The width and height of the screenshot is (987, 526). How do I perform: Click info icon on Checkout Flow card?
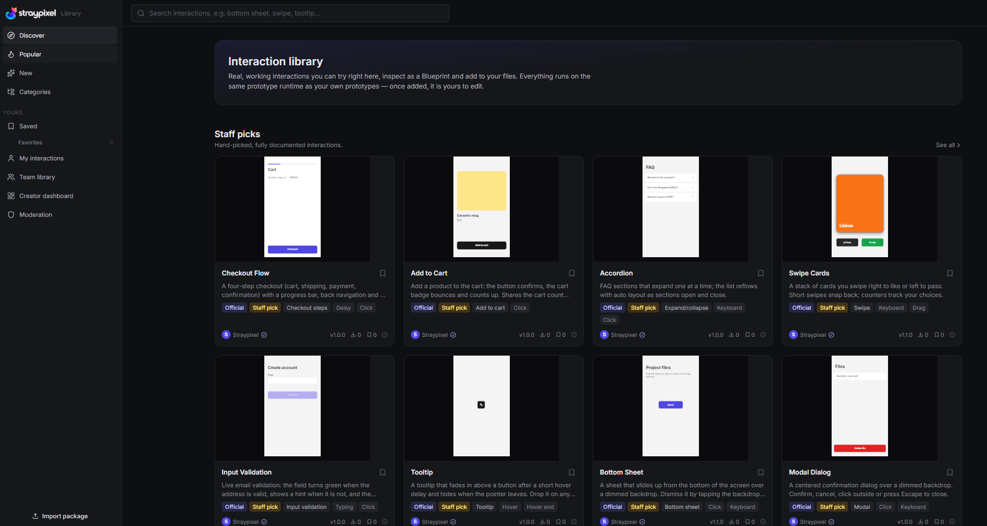click(385, 335)
